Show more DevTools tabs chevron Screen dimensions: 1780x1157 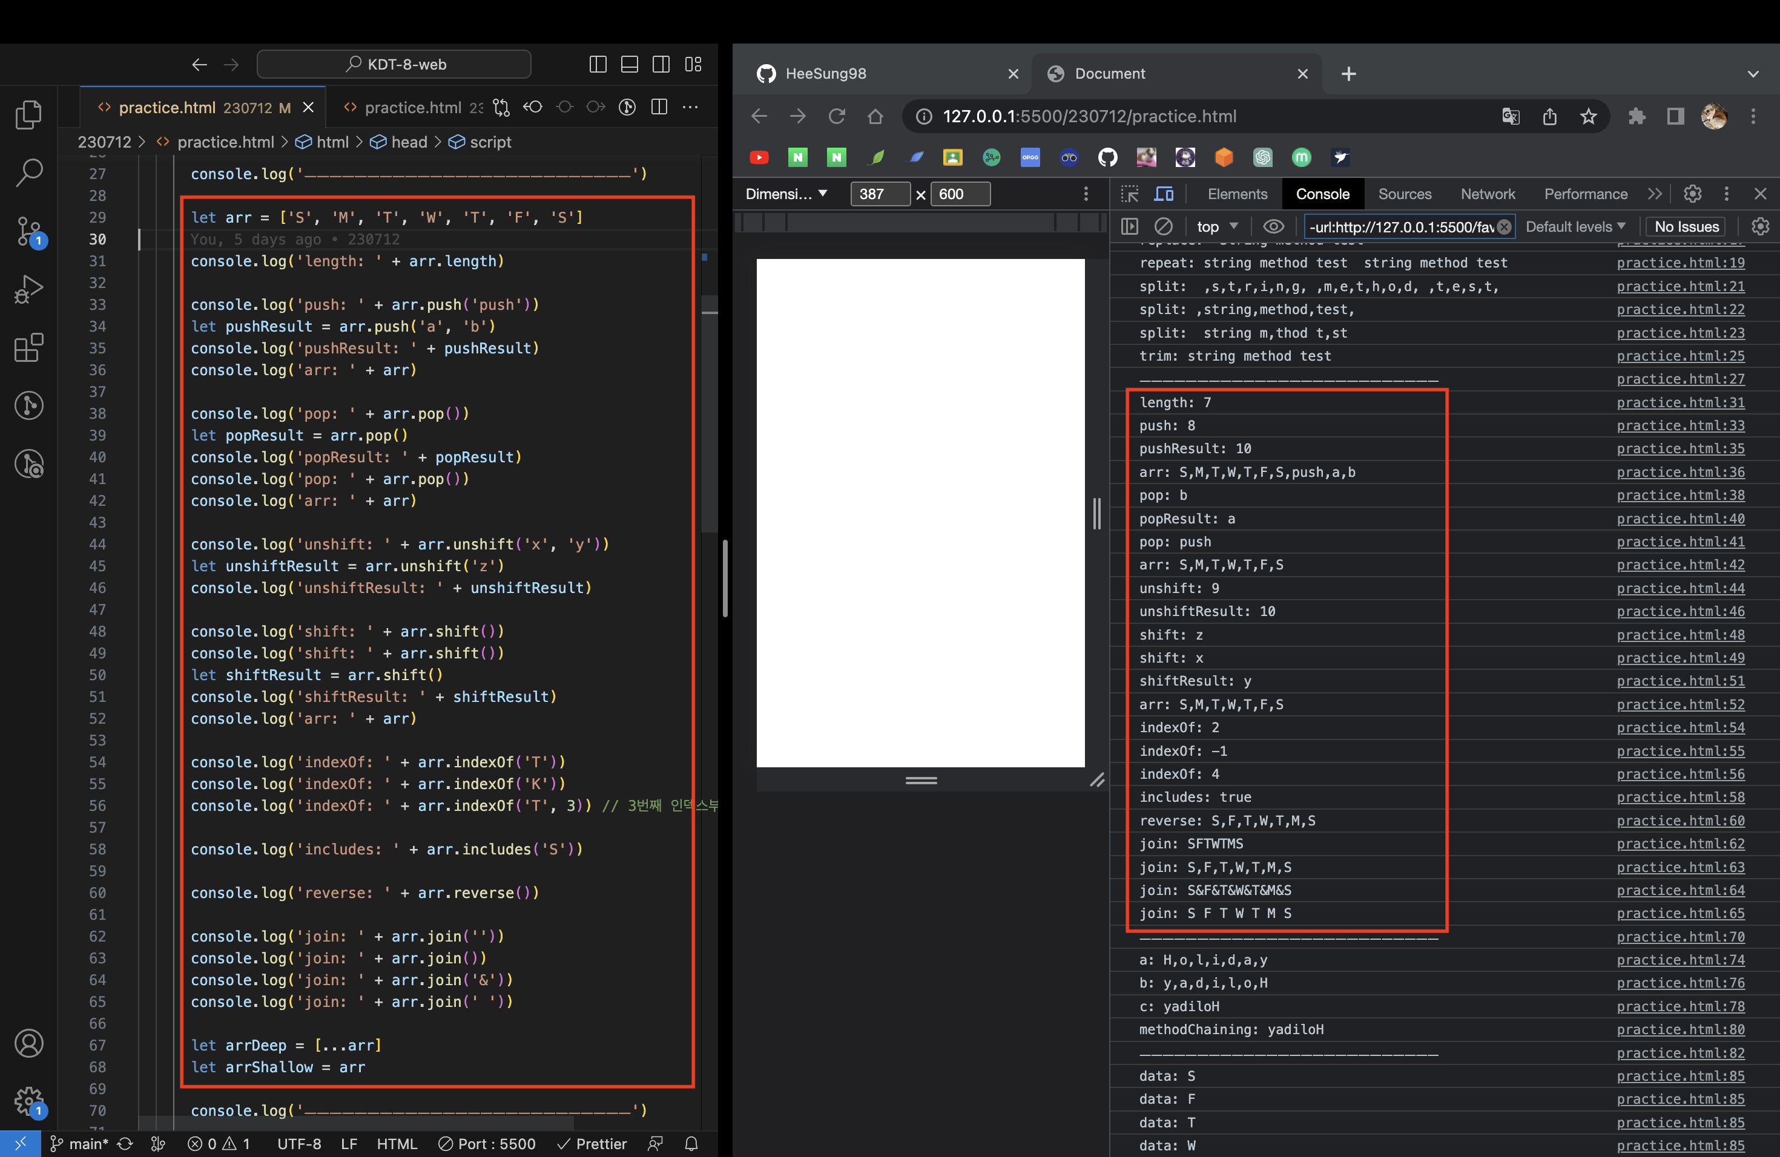point(1655,194)
